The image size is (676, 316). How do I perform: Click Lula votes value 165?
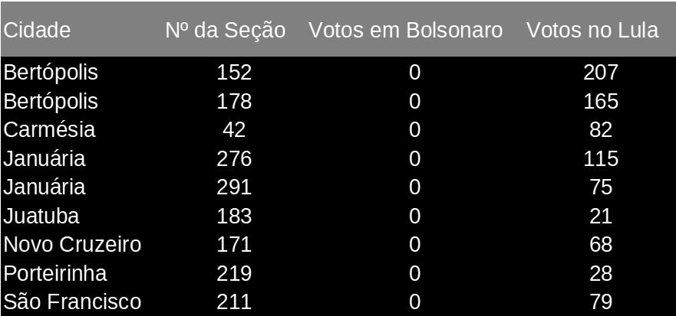click(601, 102)
